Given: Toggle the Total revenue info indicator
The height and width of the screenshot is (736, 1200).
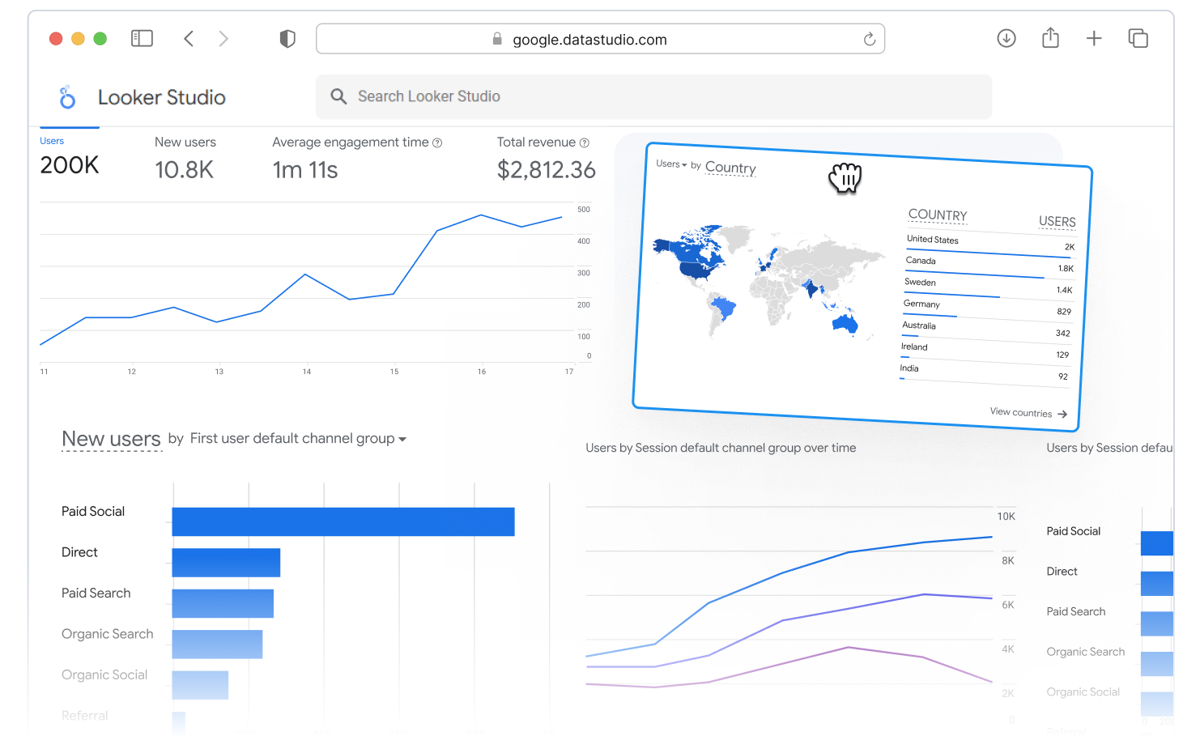Looking at the screenshot, I should tap(585, 142).
